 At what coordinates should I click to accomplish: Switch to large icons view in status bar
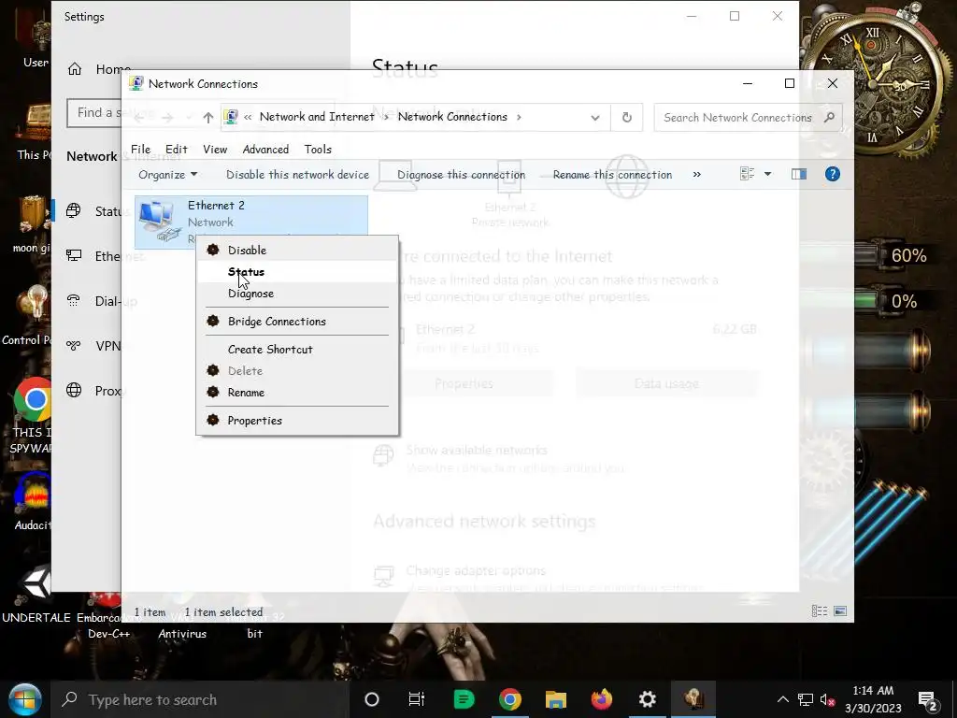840,611
